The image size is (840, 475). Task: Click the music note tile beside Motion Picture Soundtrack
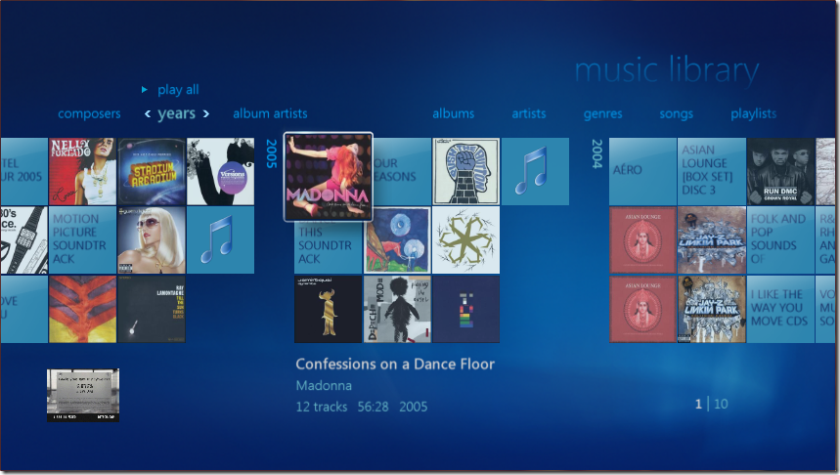tap(220, 240)
